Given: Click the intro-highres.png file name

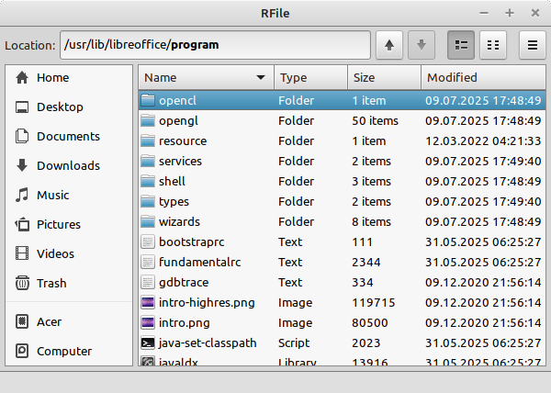Looking at the screenshot, I should pyautogui.click(x=207, y=303).
